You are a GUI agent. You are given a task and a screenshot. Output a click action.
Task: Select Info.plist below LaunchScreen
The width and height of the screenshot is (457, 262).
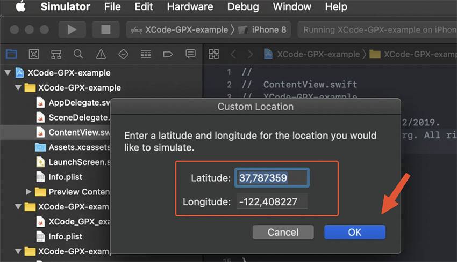59,177
